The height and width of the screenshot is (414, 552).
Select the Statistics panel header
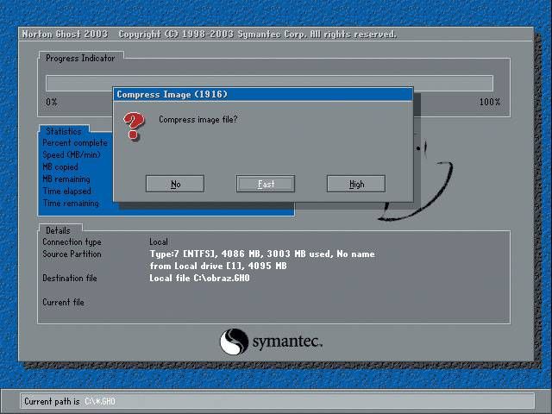tap(64, 131)
